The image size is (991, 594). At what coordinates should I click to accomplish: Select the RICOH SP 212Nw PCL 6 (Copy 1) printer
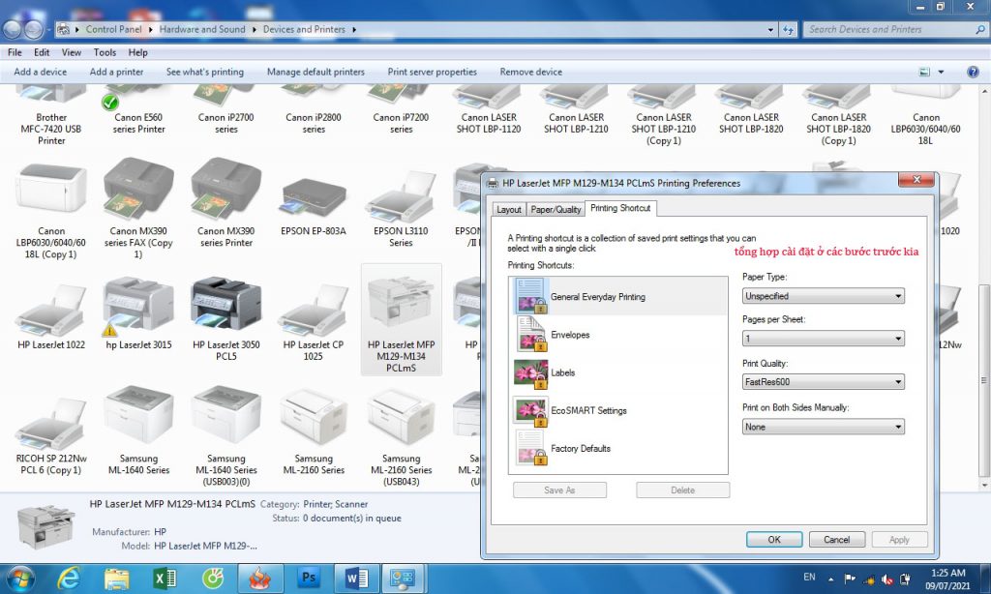(x=51, y=437)
